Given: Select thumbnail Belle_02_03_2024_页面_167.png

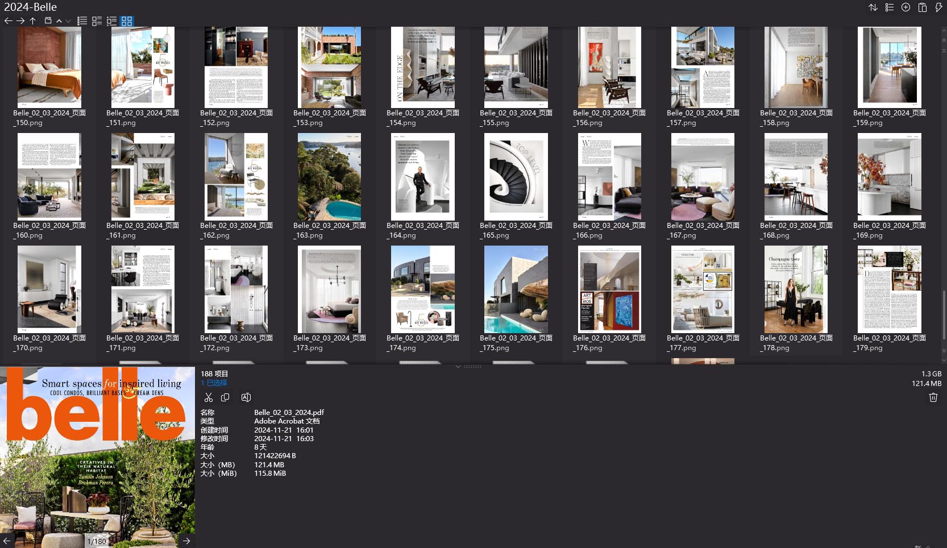Looking at the screenshot, I should 703,177.
